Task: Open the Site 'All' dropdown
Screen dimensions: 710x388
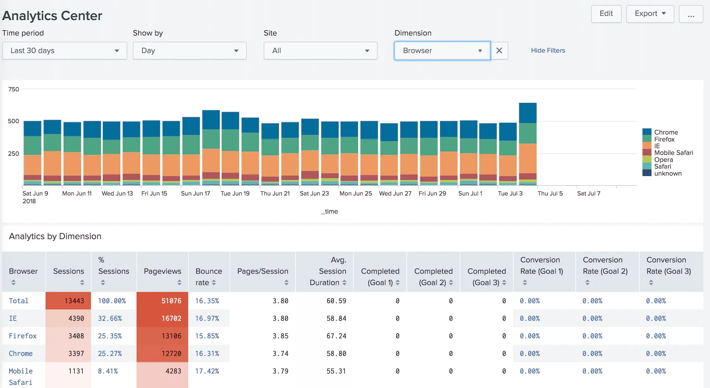Action: tap(320, 51)
